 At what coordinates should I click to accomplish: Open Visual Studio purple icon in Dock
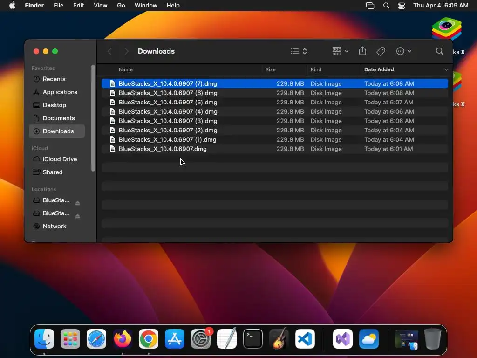click(343, 339)
